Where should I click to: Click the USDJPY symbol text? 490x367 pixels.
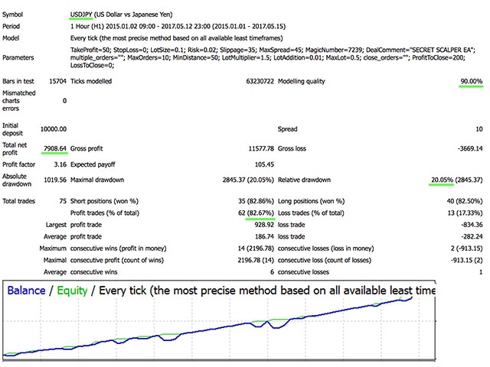(81, 15)
